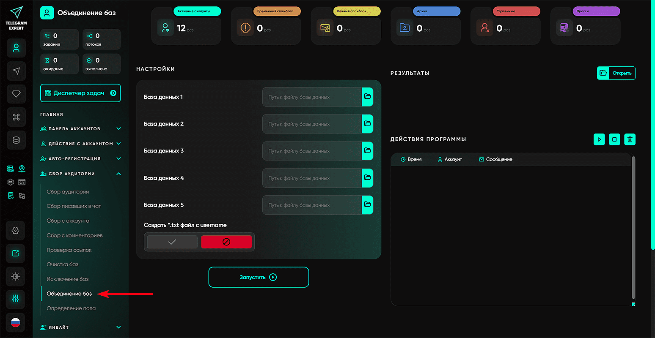The width and height of the screenshot is (655, 338).
Task: Open the diamond icon in left sidebar
Action: (x=16, y=94)
